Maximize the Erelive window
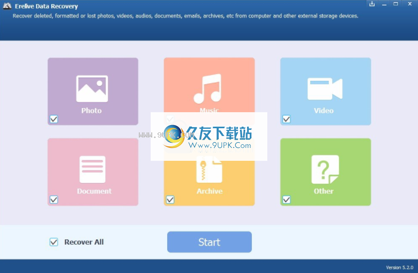Screen dimensions: 418x273 (x=396, y=4)
